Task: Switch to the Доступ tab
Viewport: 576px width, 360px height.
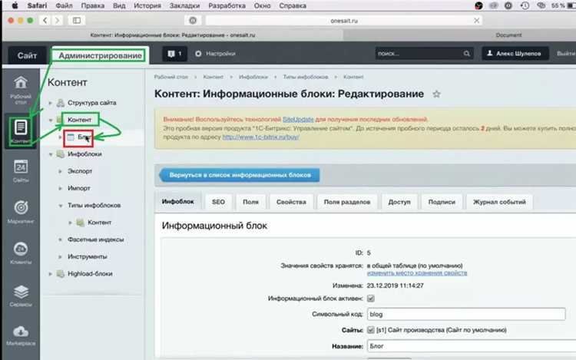Action: click(x=399, y=202)
